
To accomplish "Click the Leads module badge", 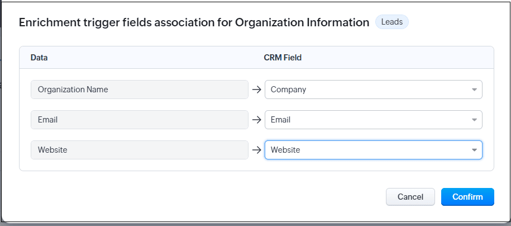I will click(x=391, y=22).
